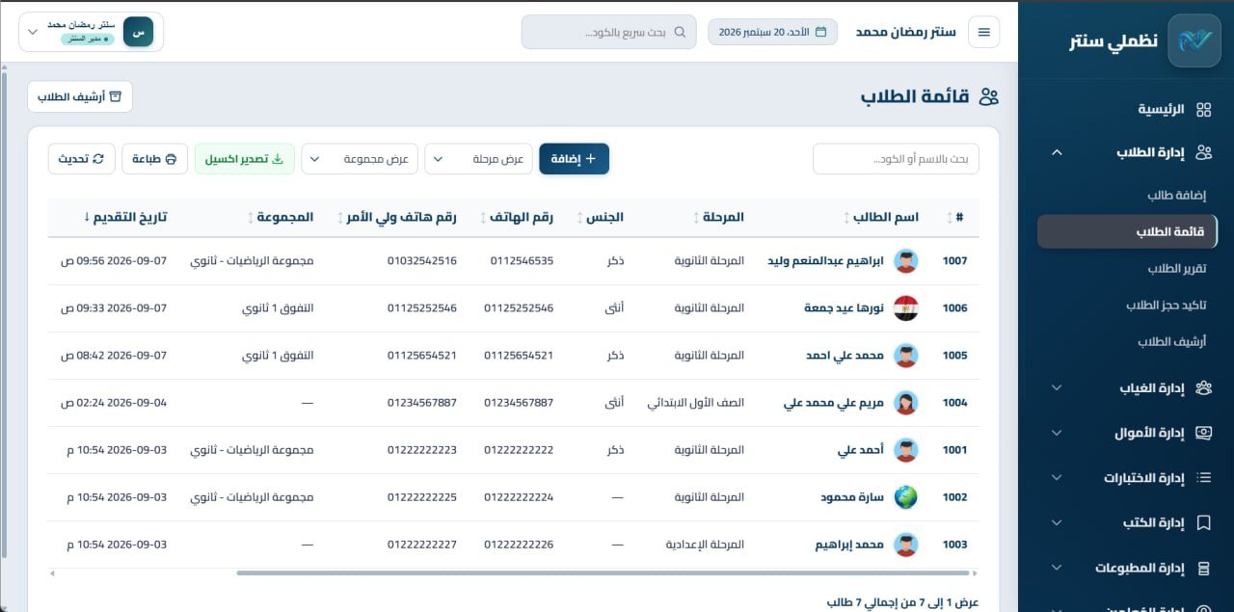Viewport: 1234px width, 612px height.
Task: Click the طباعة print button
Action: tap(155, 159)
